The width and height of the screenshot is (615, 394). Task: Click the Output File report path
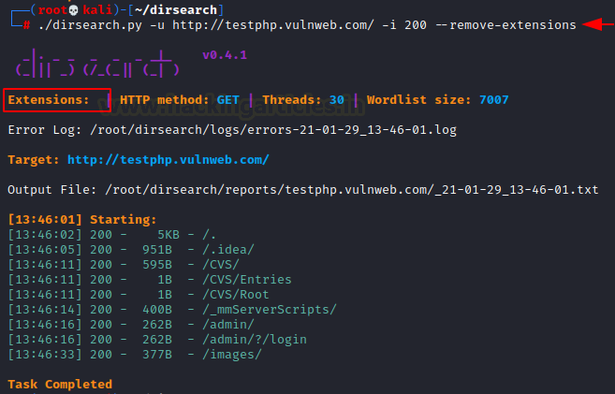351,190
